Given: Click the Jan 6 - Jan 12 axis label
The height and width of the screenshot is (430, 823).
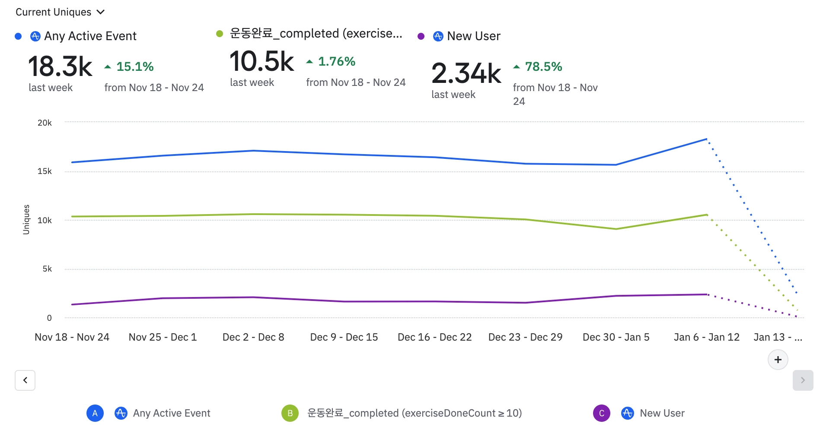Looking at the screenshot, I should 706,337.
